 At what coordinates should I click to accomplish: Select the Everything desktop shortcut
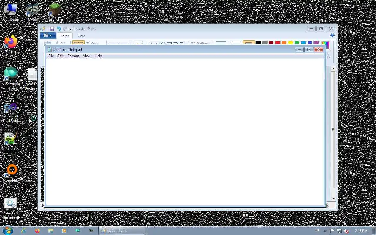coord(11,174)
